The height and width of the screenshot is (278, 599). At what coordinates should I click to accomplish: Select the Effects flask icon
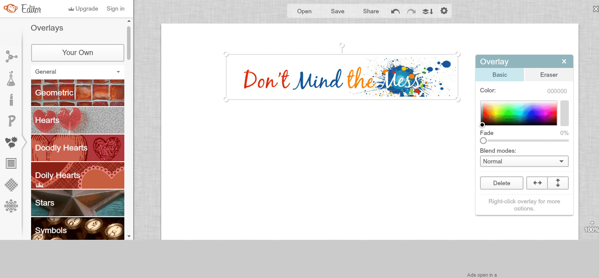pos(11,79)
